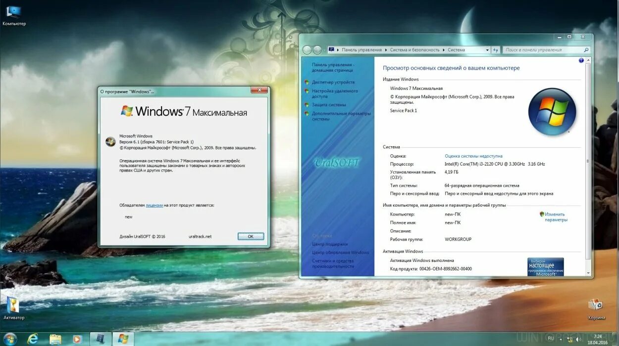Click shield icon beside Настройка удаленного доступа

coord(307,91)
